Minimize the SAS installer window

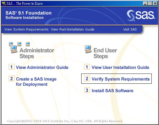pyautogui.click(x=145, y=3)
